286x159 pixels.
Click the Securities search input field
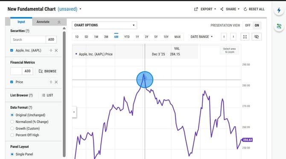coord(28,40)
